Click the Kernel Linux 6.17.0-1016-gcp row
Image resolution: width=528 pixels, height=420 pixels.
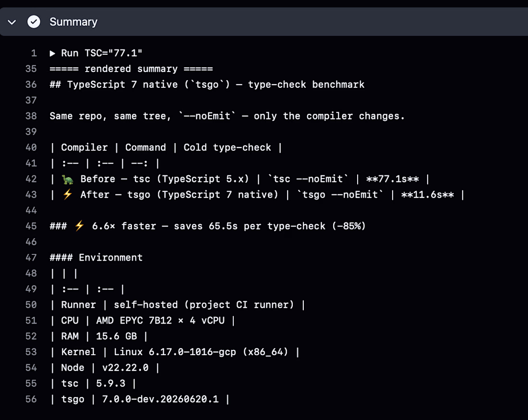click(x=174, y=352)
